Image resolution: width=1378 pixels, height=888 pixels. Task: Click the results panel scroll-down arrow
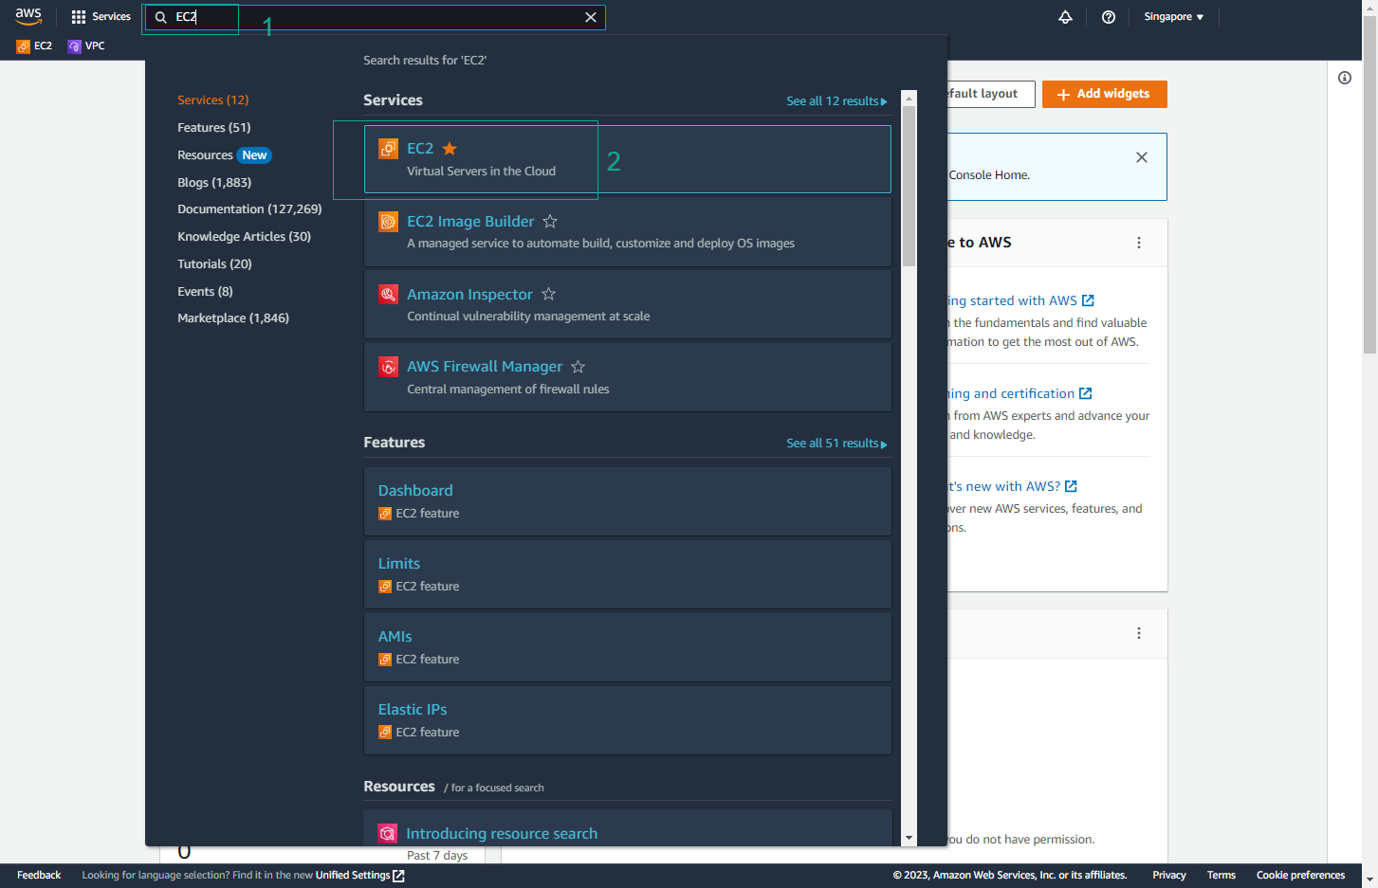coord(909,838)
